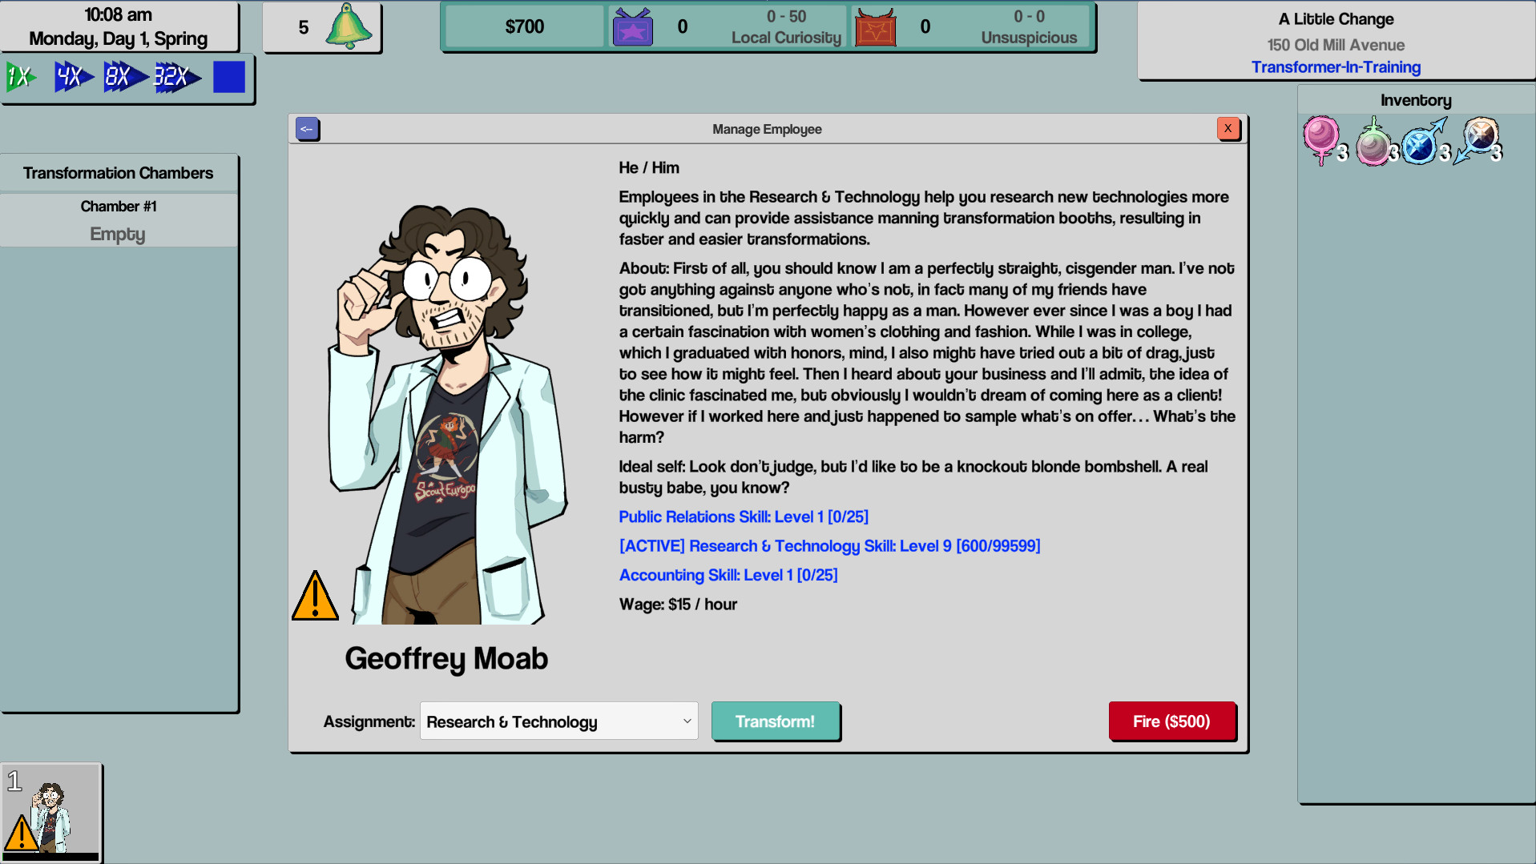The height and width of the screenshot is (864, 1536).
Task: Fire Geoffrey Moab for $500
Action: [x=1171, y=721]
